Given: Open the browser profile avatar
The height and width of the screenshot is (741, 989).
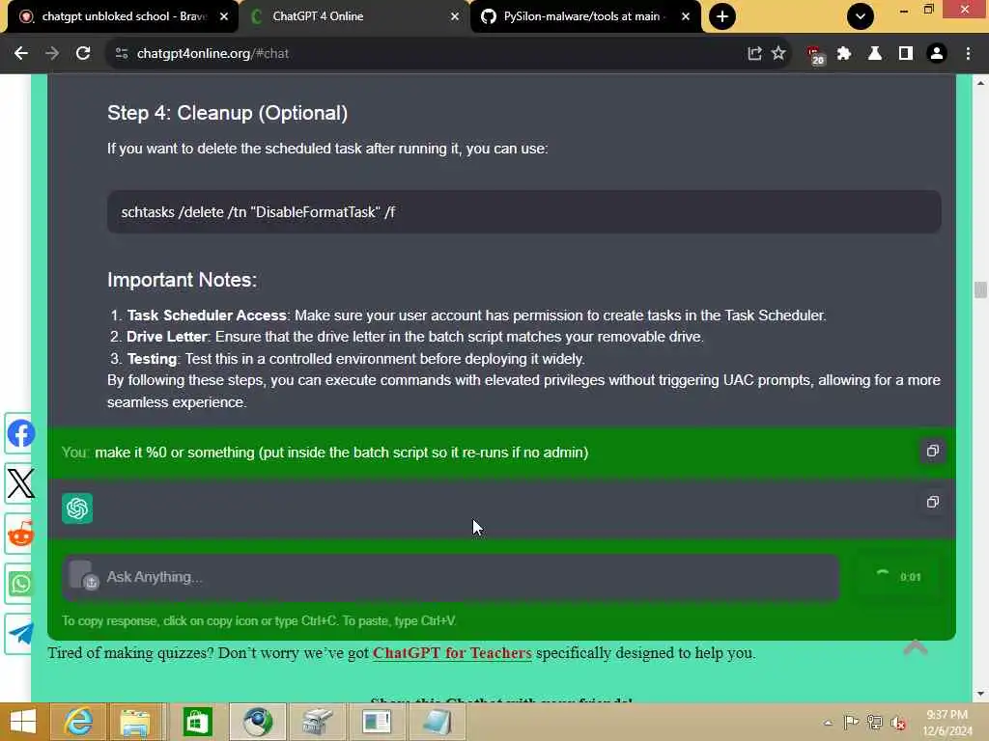Looking at the screenshot, I should [x=937, y=54].
